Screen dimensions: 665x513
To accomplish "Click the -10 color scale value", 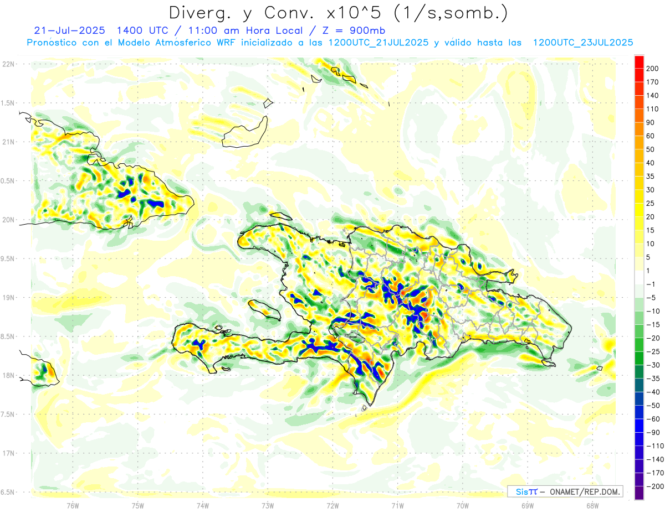I will [x=653, y=311].
